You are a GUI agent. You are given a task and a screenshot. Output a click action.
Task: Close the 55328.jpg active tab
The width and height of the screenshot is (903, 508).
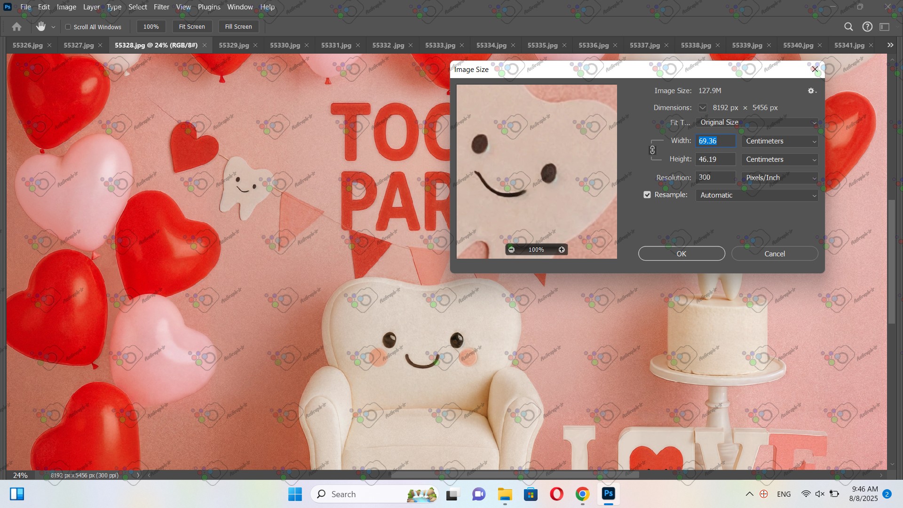point(204,45)
